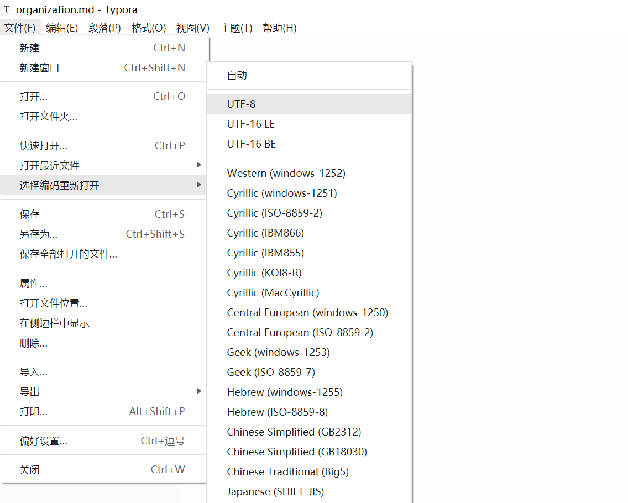Open the 编辑 menu
The image size is (628, 503).
click(x=62, y=28)
